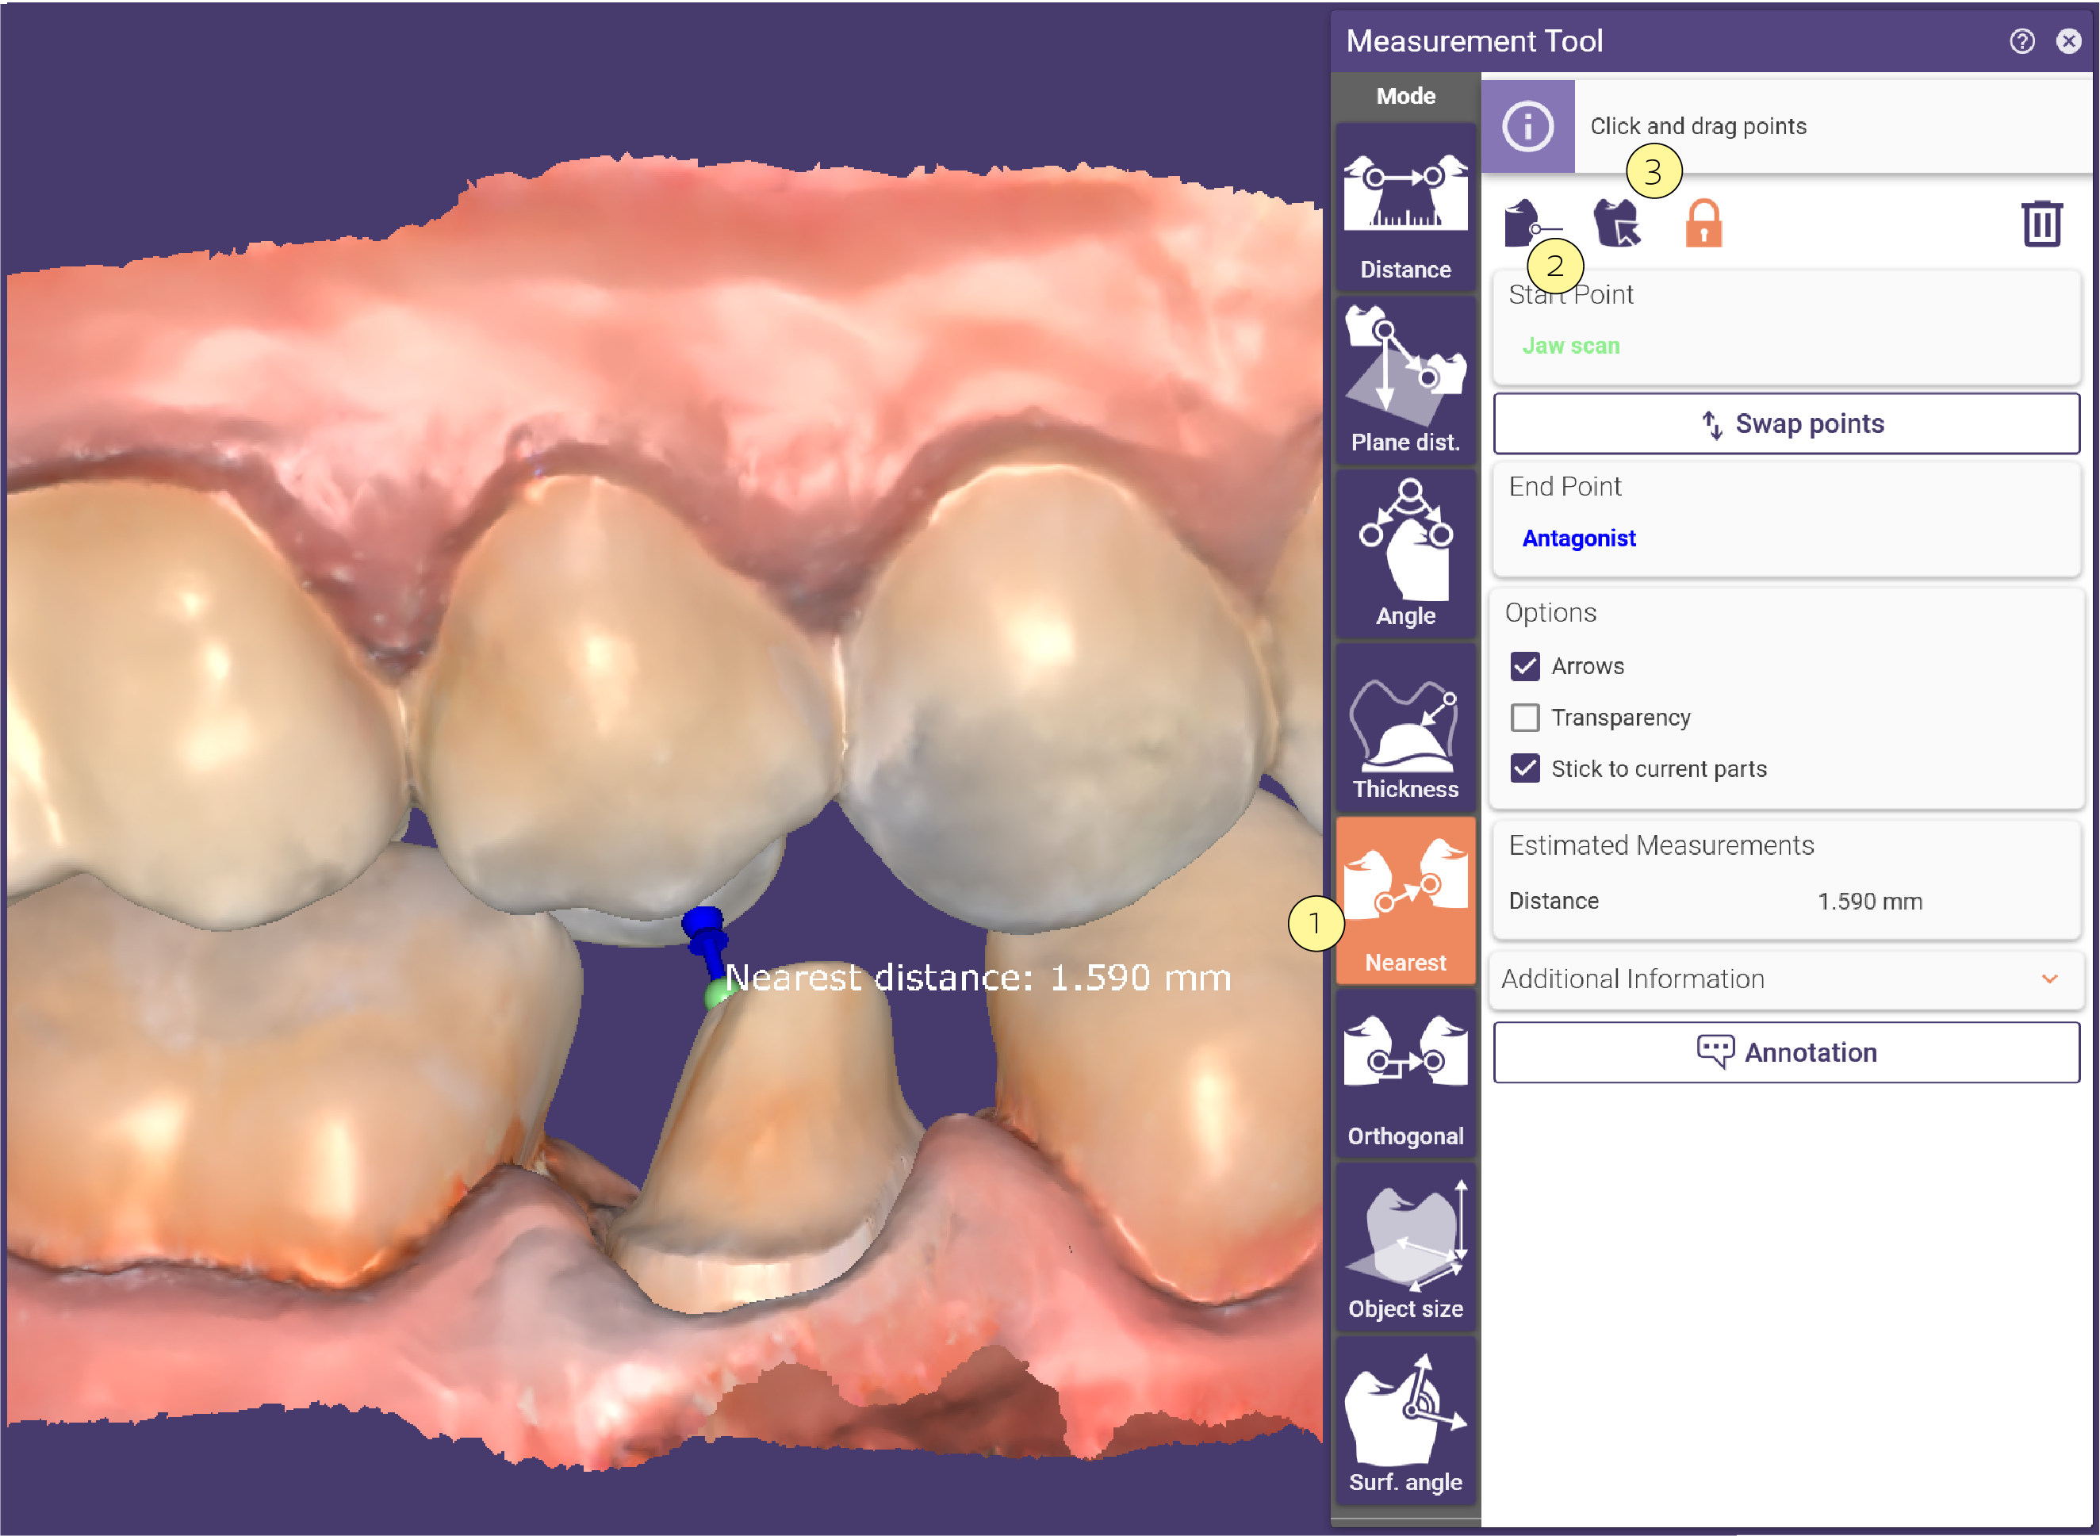Expand the Additional Information section
Screen dimensions: 2100x1536
[1785, 979]
